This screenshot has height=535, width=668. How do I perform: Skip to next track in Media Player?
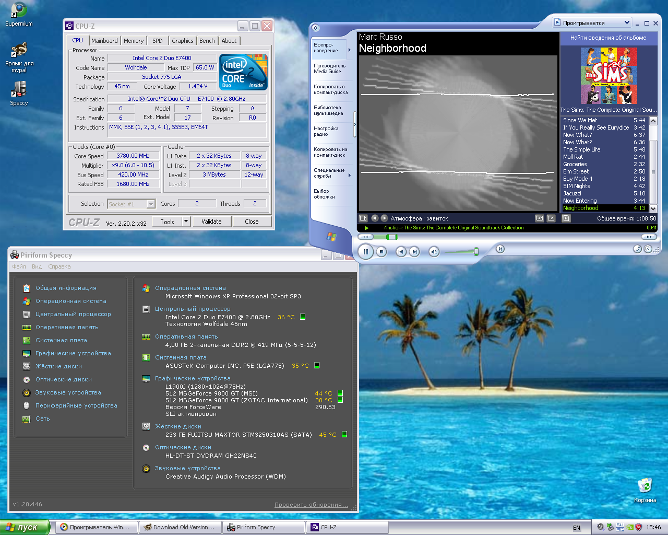(414, 252)
